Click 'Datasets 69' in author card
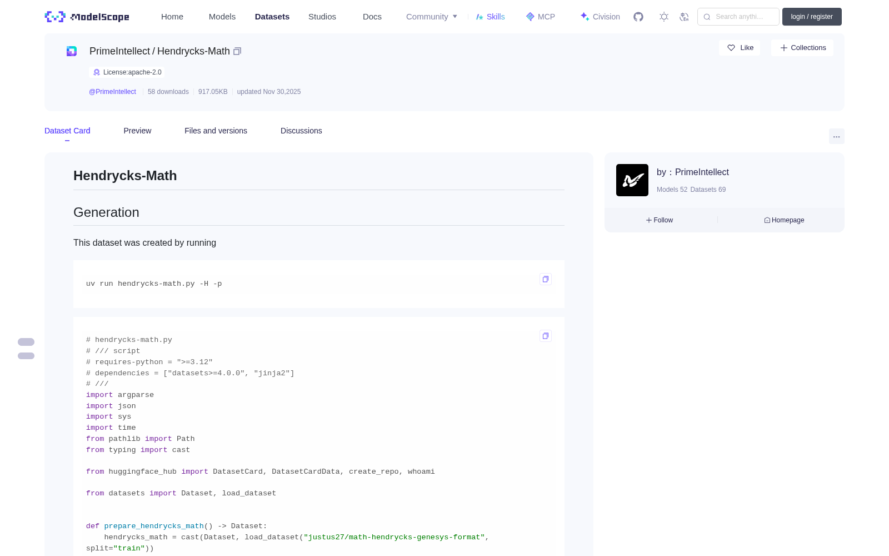 [x=708, y=190]
